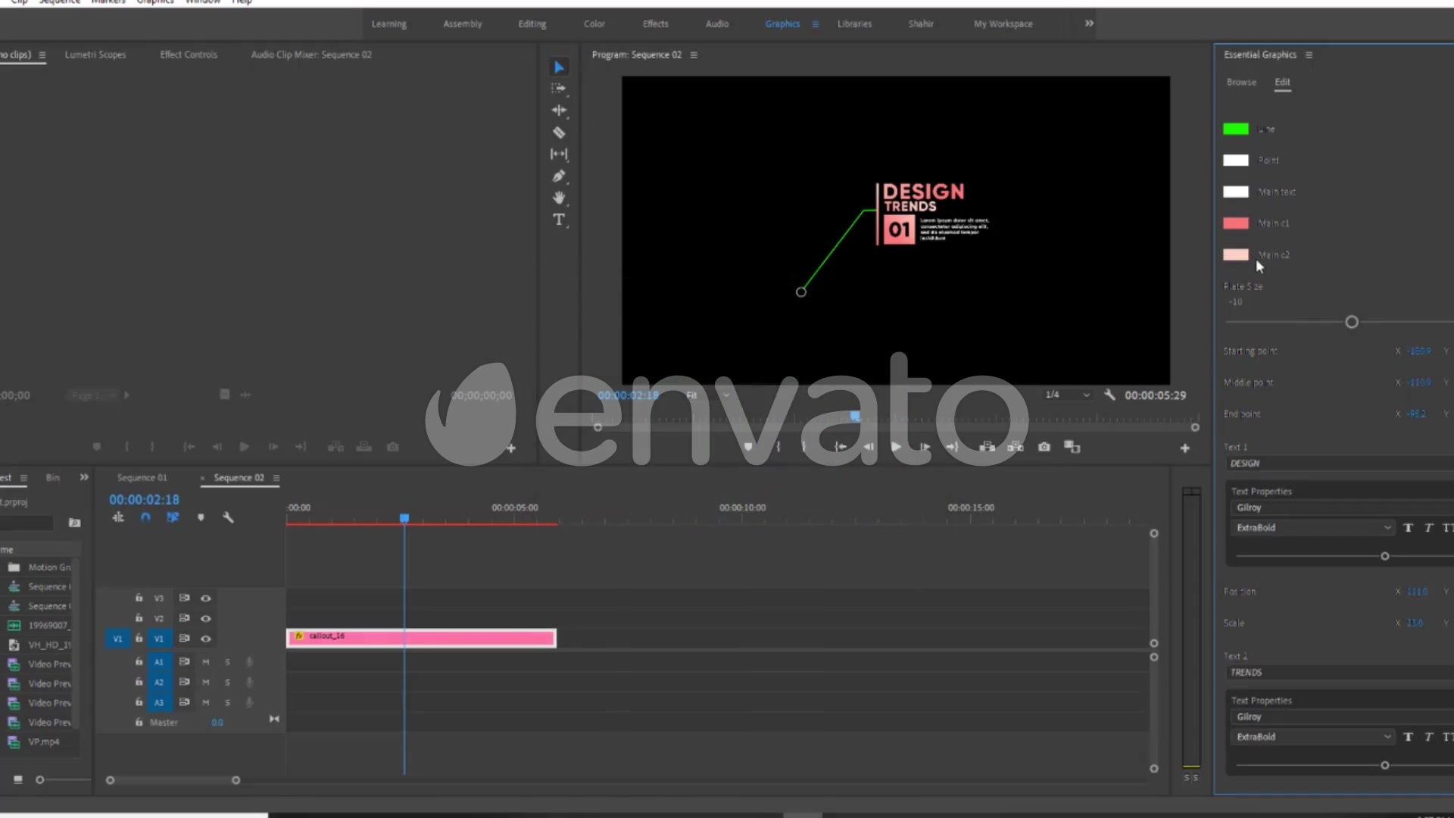1454x818 pixels.
Task: Open the workspace overflow chevron menu
Action: tap(1089, 23)
